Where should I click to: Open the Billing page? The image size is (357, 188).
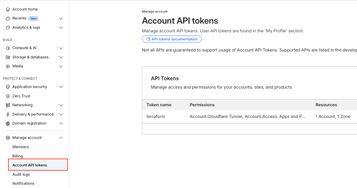click(x=17, y=156)
